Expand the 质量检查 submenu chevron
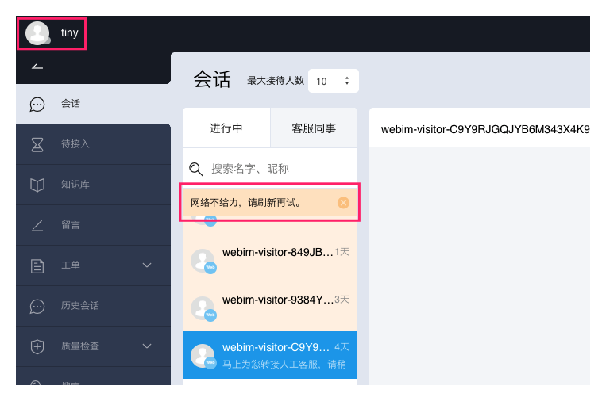Screen dimensions: 606x401 [147, 346]
